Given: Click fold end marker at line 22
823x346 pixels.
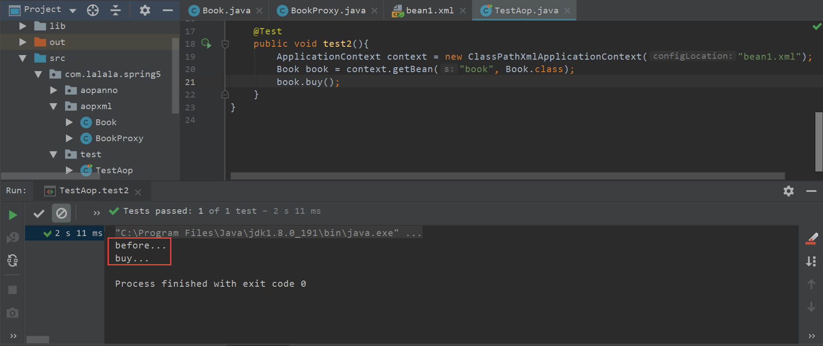Looking at the screenshot, I should tap(225, 94).
